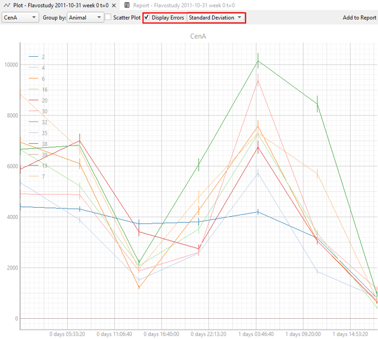
Task: Click the Report tab document icon
Action: [x=127, y=5]
